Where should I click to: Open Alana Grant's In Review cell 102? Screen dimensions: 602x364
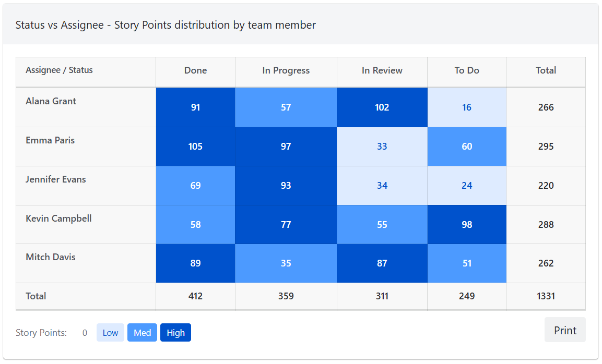382,107
